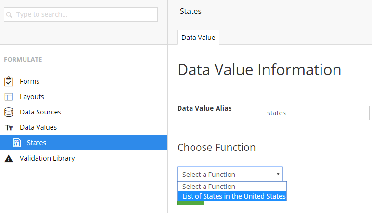Open the Forms tree item
The width and height of the screenshot is (372, 213).
30,81
